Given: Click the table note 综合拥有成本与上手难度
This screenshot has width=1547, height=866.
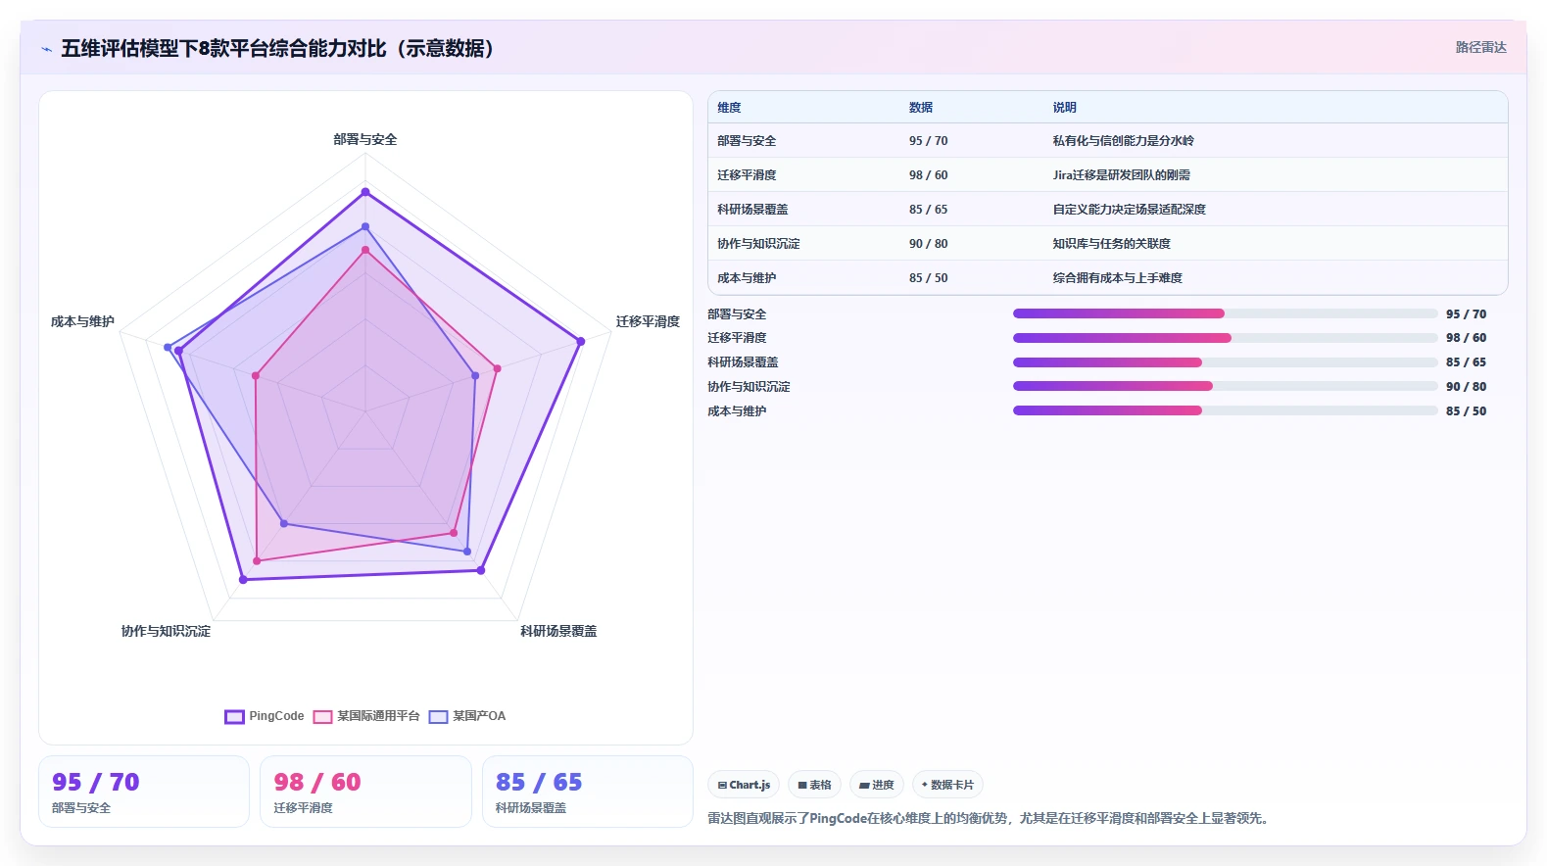Looking at the screenshot, I should 1118,278.
